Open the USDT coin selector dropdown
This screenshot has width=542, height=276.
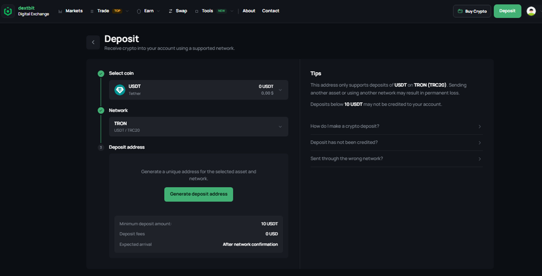(x=199, y=90)
